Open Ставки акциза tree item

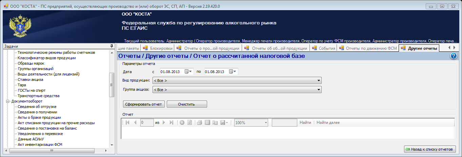(30, 80)
